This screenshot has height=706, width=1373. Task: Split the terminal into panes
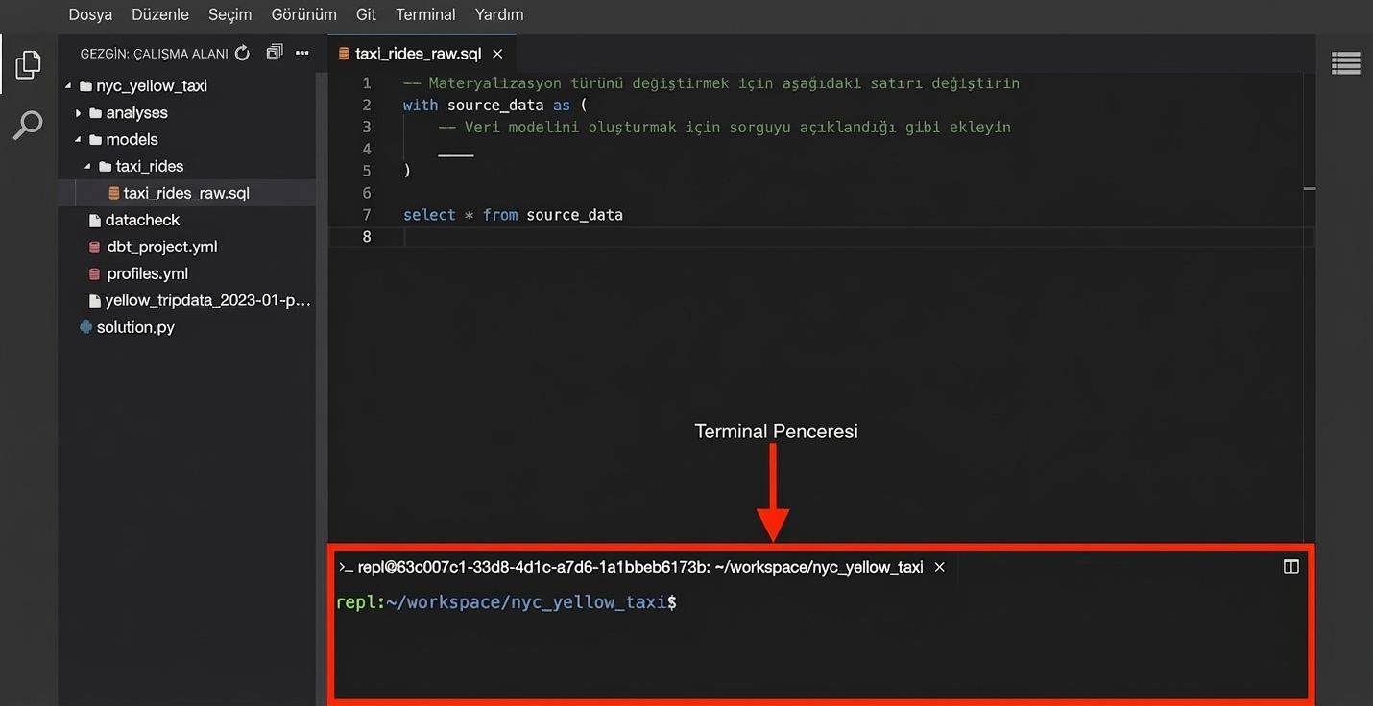coord(1290,566)
